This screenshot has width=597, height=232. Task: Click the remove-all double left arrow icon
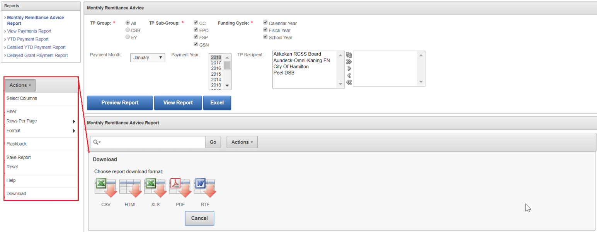point(349,82)
